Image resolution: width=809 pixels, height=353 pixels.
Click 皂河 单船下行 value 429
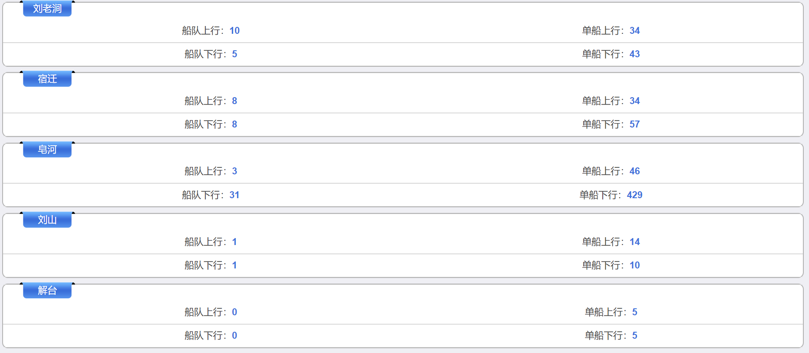pos(634,195)
